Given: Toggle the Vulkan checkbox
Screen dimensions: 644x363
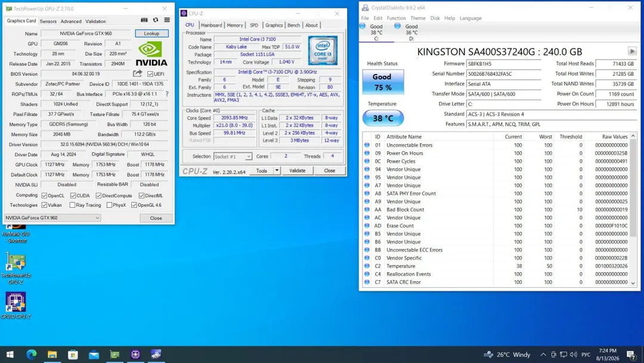Looking at the screenshot, I should click(44, 205).
